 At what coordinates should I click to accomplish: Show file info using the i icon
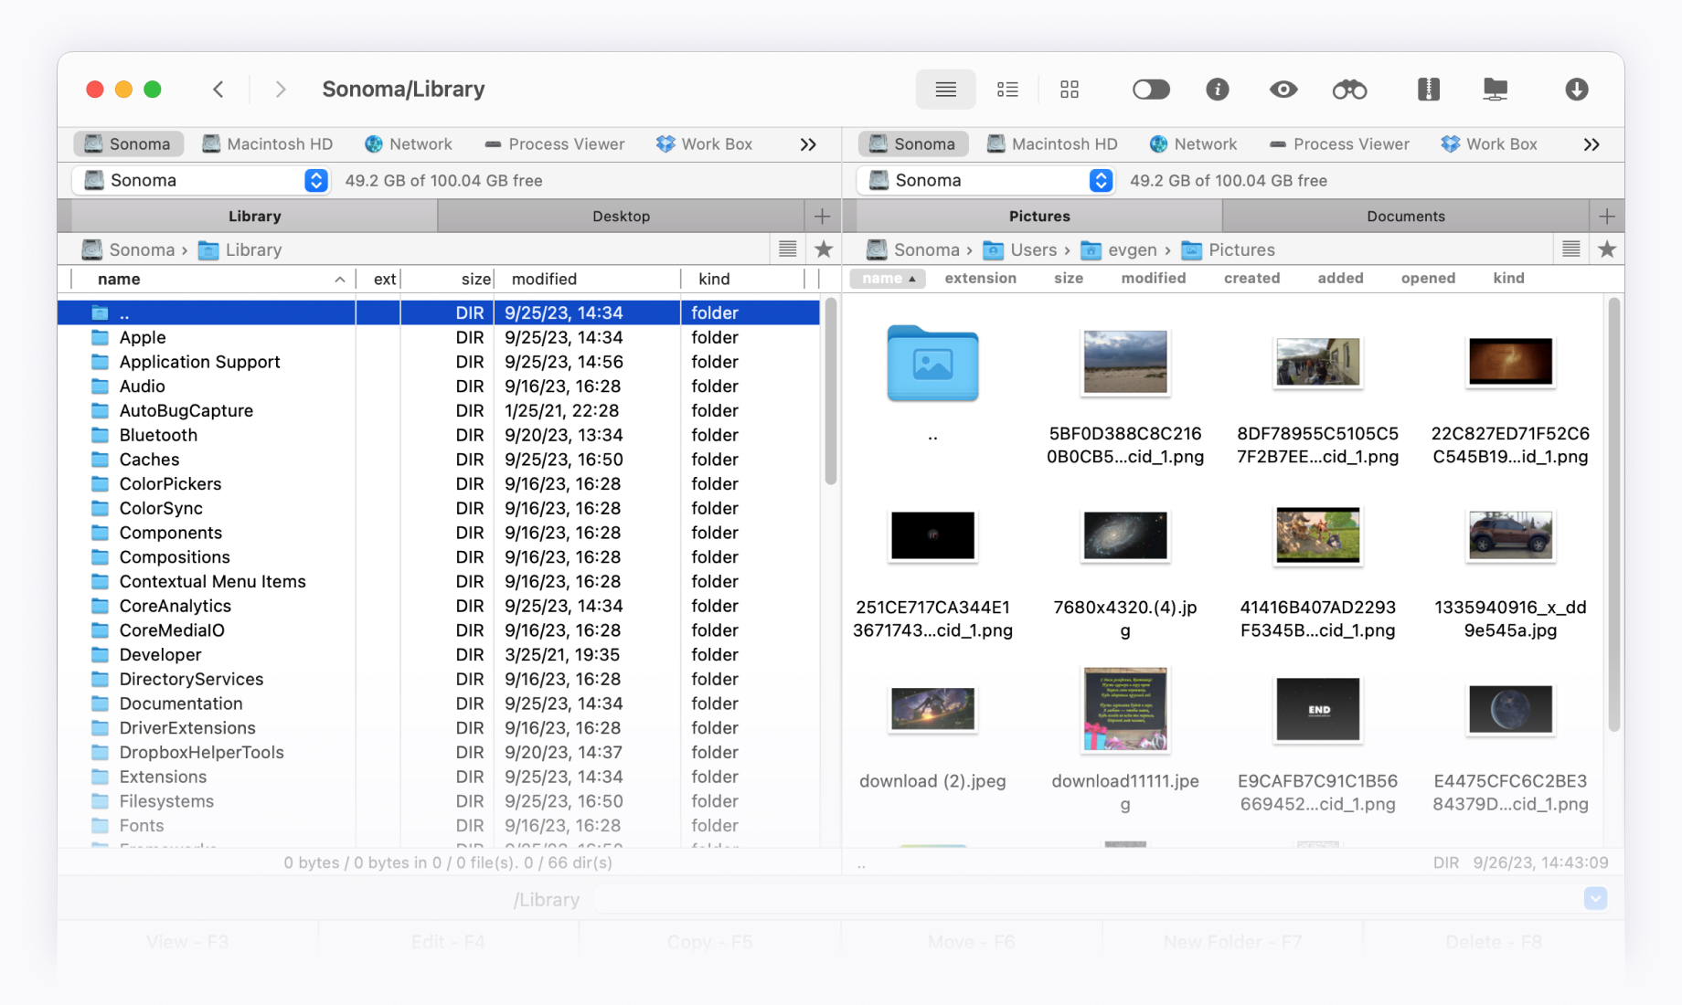pos(1217,89)
